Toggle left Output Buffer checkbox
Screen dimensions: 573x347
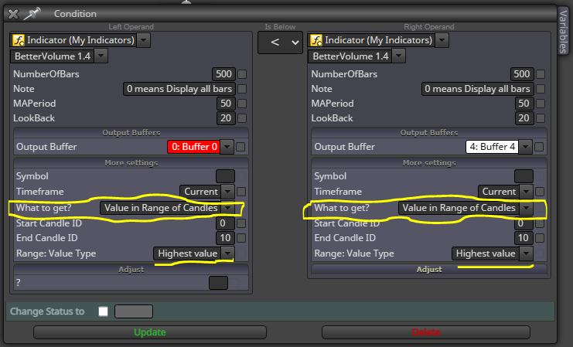240,147
